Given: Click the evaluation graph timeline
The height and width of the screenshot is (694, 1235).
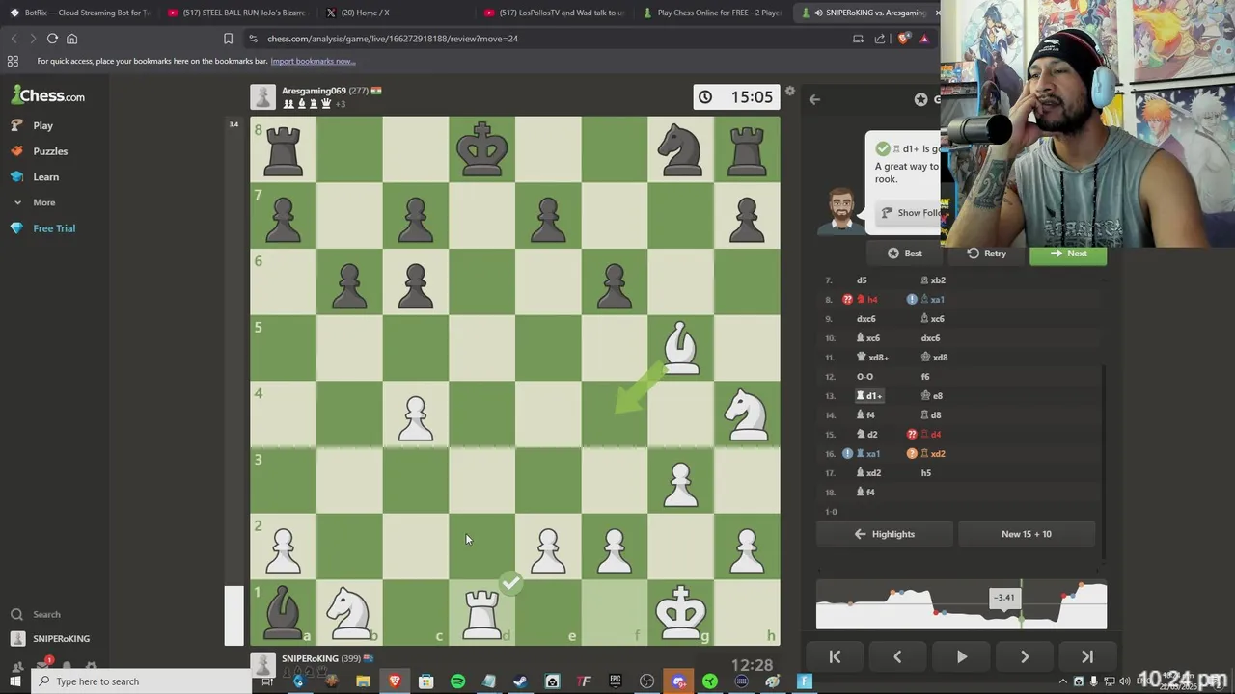Looking at the screenshot, I should (961, 606).
